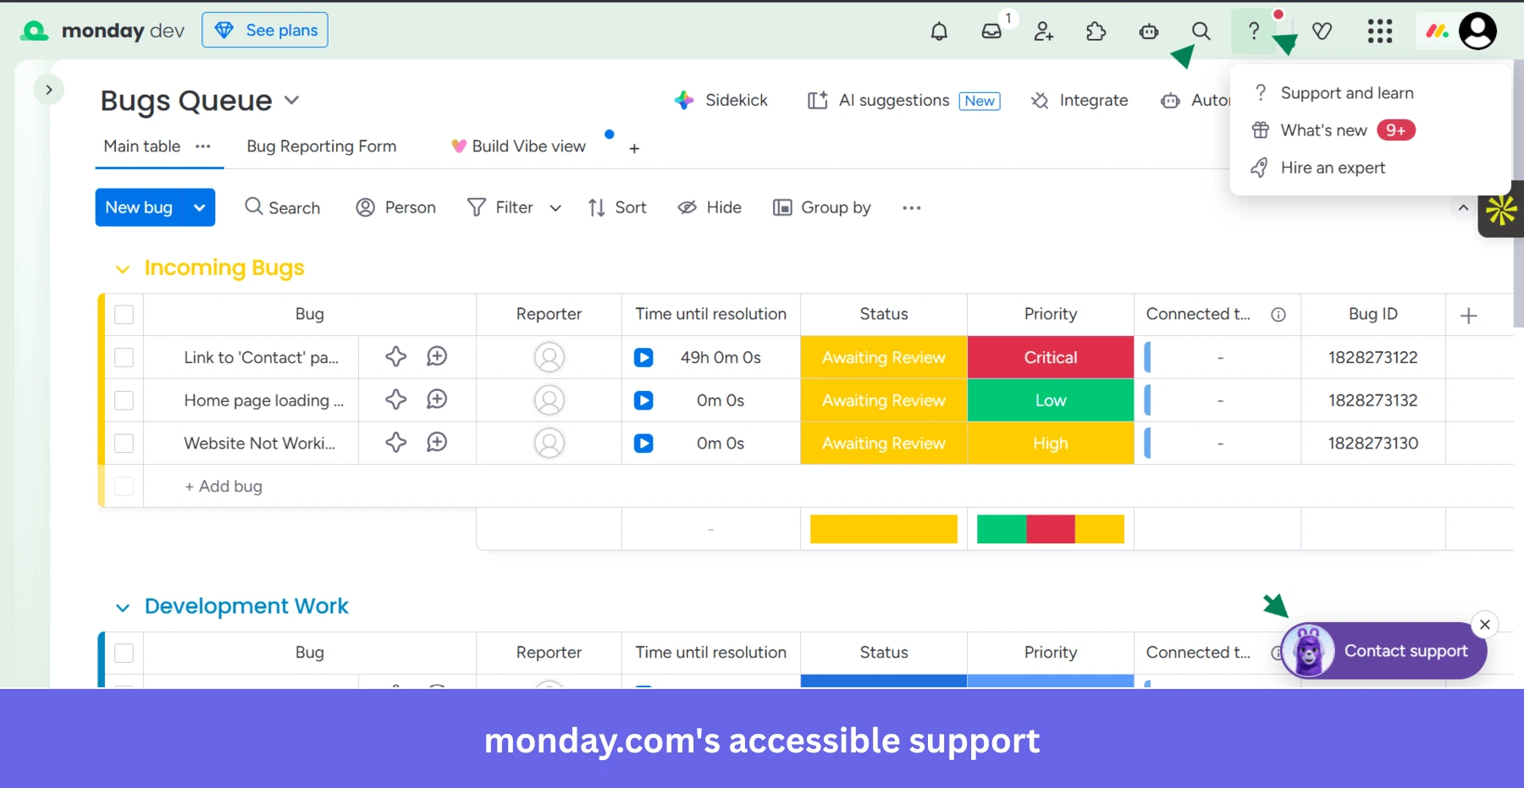The image size is (1524, 788).
Task: Add a new column with plus icon
Action: [x=1469, y=316]
